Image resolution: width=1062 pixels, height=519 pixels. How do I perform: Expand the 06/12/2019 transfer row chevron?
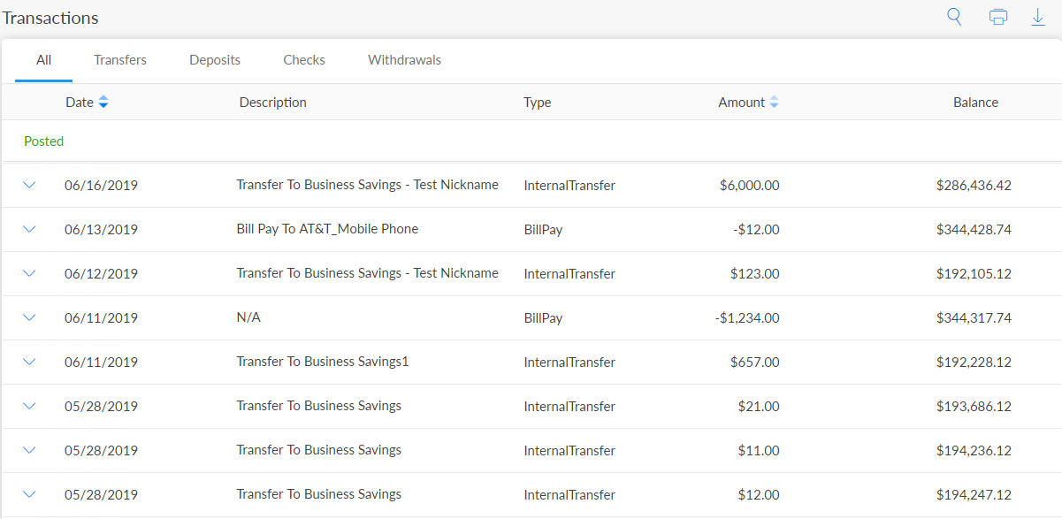[x=29, y=273]
